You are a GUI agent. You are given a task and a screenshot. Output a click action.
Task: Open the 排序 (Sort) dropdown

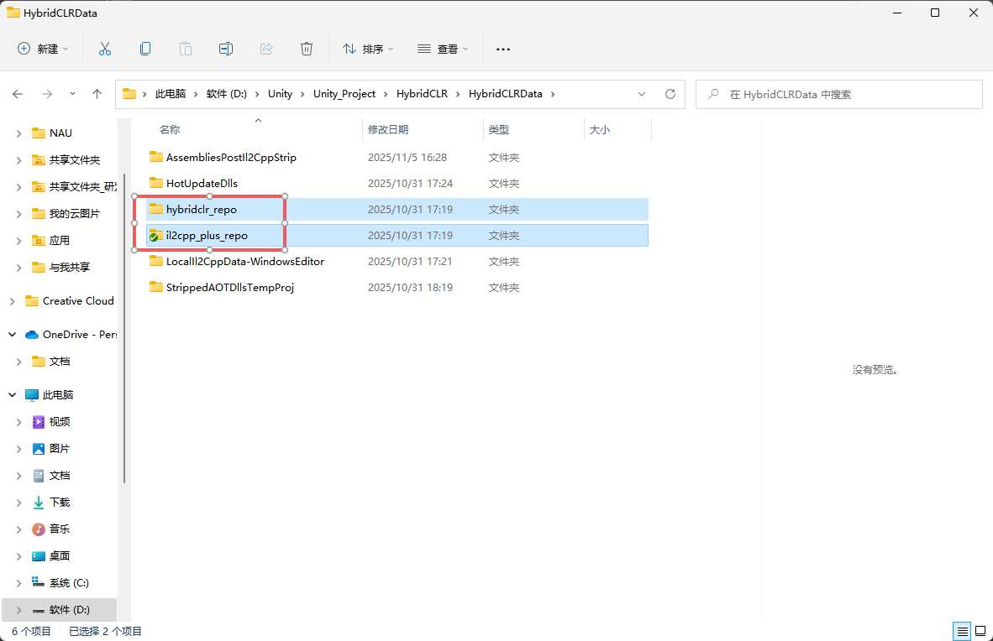click(x=368, y=49)
